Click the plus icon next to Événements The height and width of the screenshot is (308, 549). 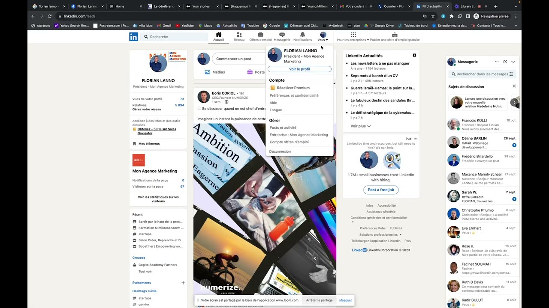click(183, 283)
